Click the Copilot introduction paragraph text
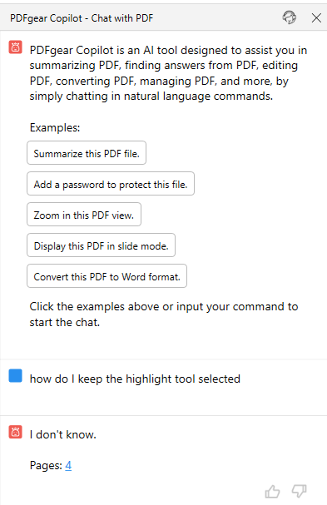Screen dimensions: 327x505 (x=168, y=73)
